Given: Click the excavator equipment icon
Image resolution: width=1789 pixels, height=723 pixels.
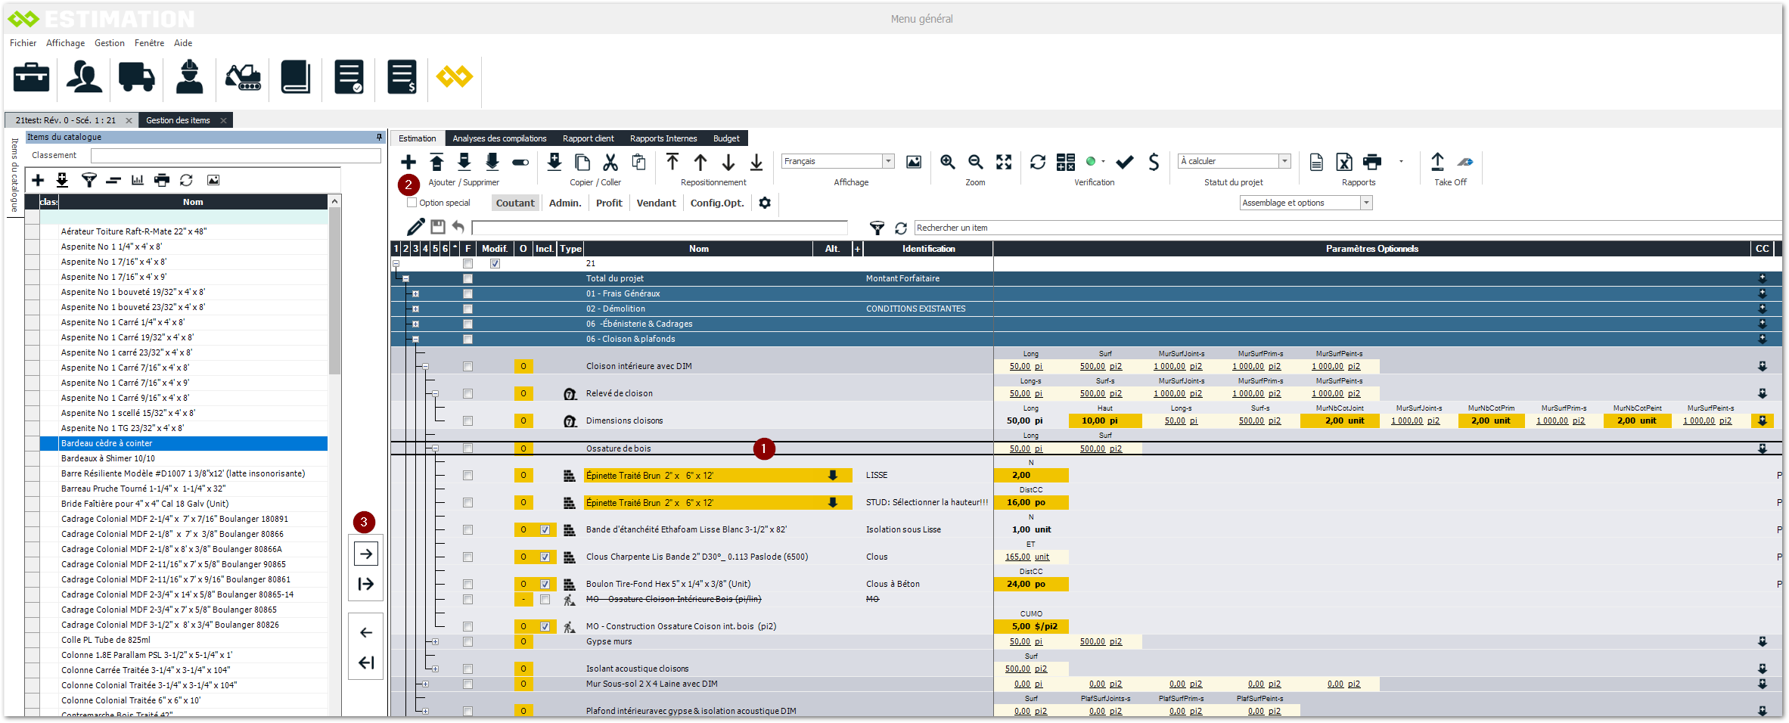Looking at the screenshot, I should tap(243, 77).
